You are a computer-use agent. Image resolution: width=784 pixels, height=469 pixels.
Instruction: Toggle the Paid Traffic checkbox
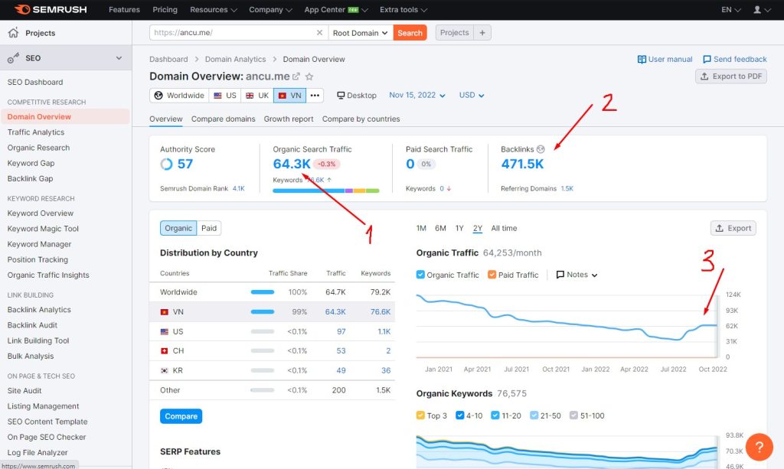click(492, 274)
